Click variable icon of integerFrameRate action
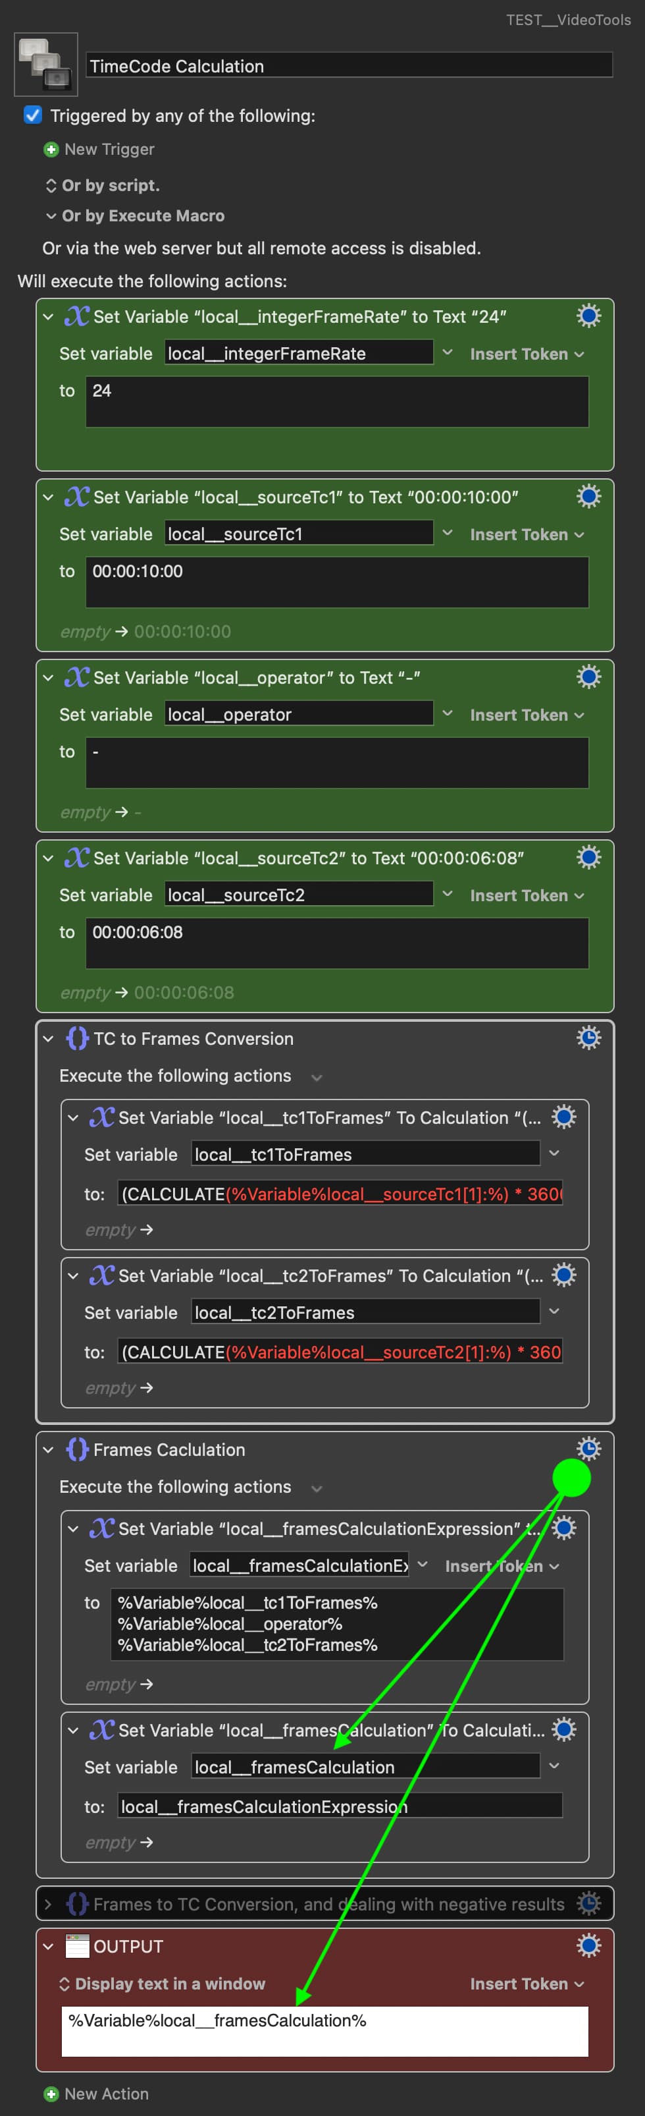The height and width of the screenshot is (2116, 645). click(77, 316)
